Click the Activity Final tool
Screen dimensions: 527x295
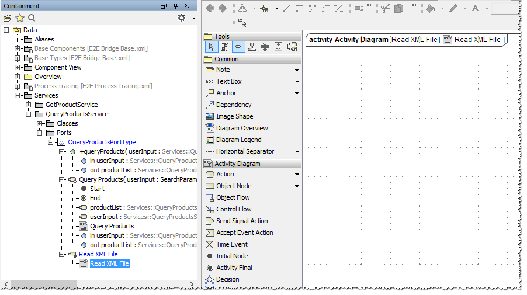pyautogui.click(x=210, y=268)
